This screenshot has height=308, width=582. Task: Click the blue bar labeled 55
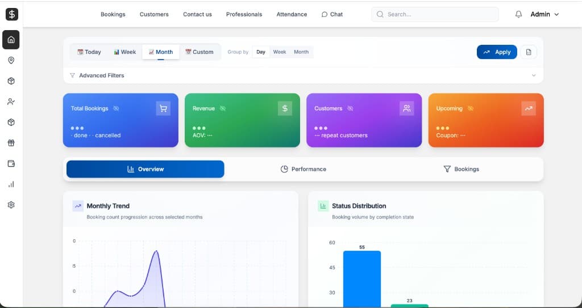coord(362,279)
